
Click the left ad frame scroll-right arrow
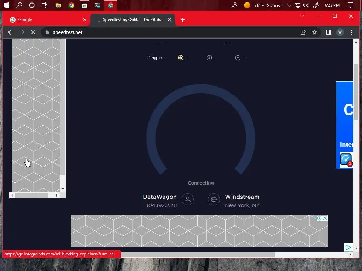pos(57,195)
